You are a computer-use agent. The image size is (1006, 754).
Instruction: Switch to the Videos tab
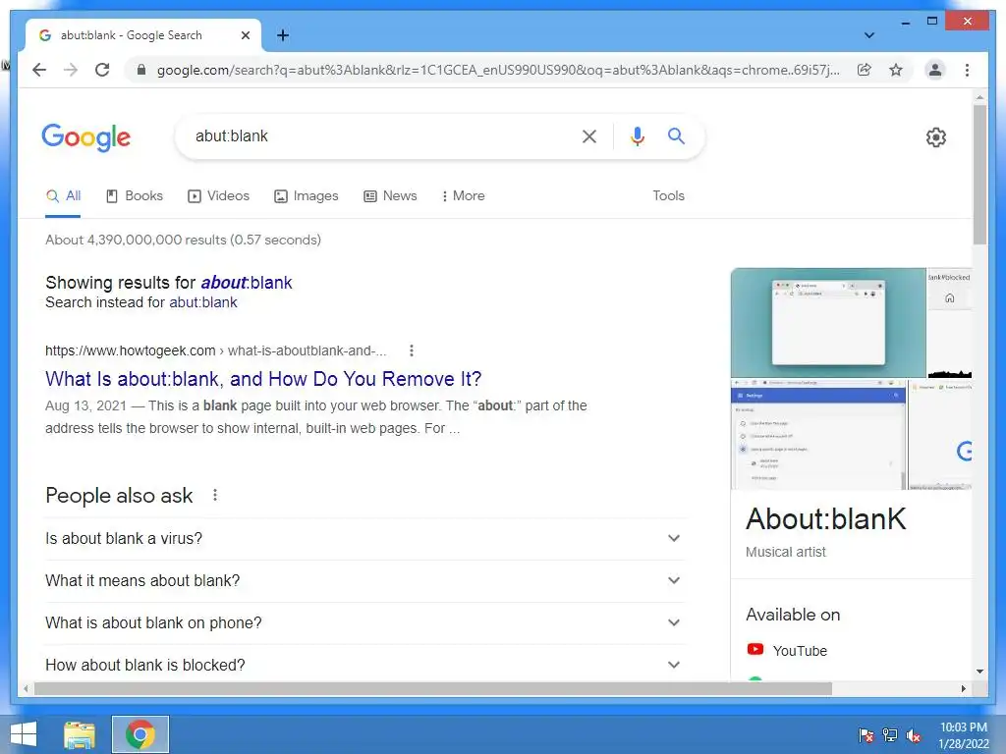(218, 196)
